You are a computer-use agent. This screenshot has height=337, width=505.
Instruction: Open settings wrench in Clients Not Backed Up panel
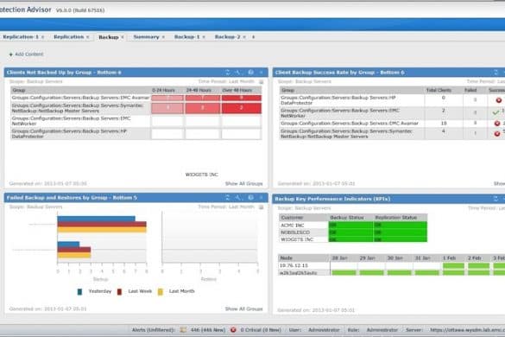[x=238, y=73]
